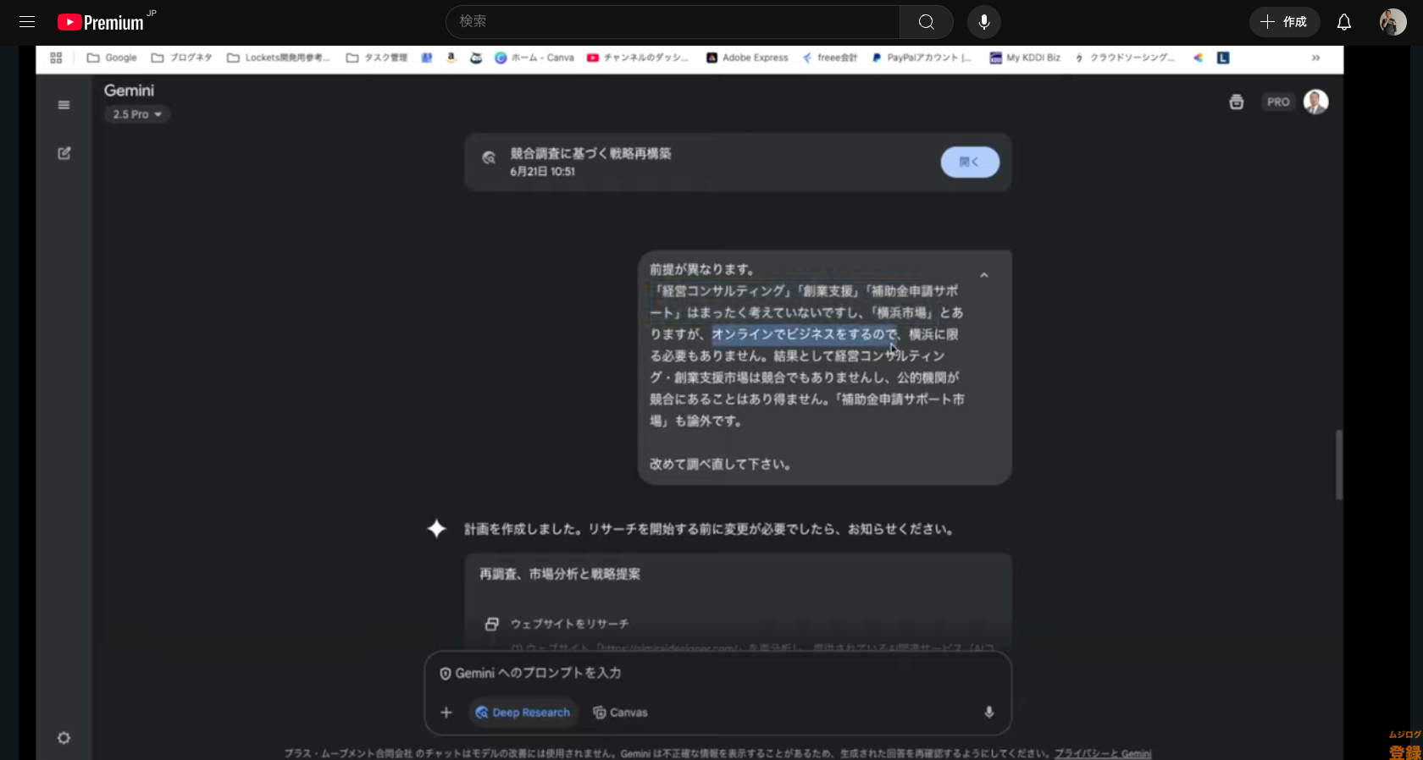The width and height of the screenshot is (1423, 760).
Task: Open YouTube notifications bell
Action: click(x=1343, y=22)
